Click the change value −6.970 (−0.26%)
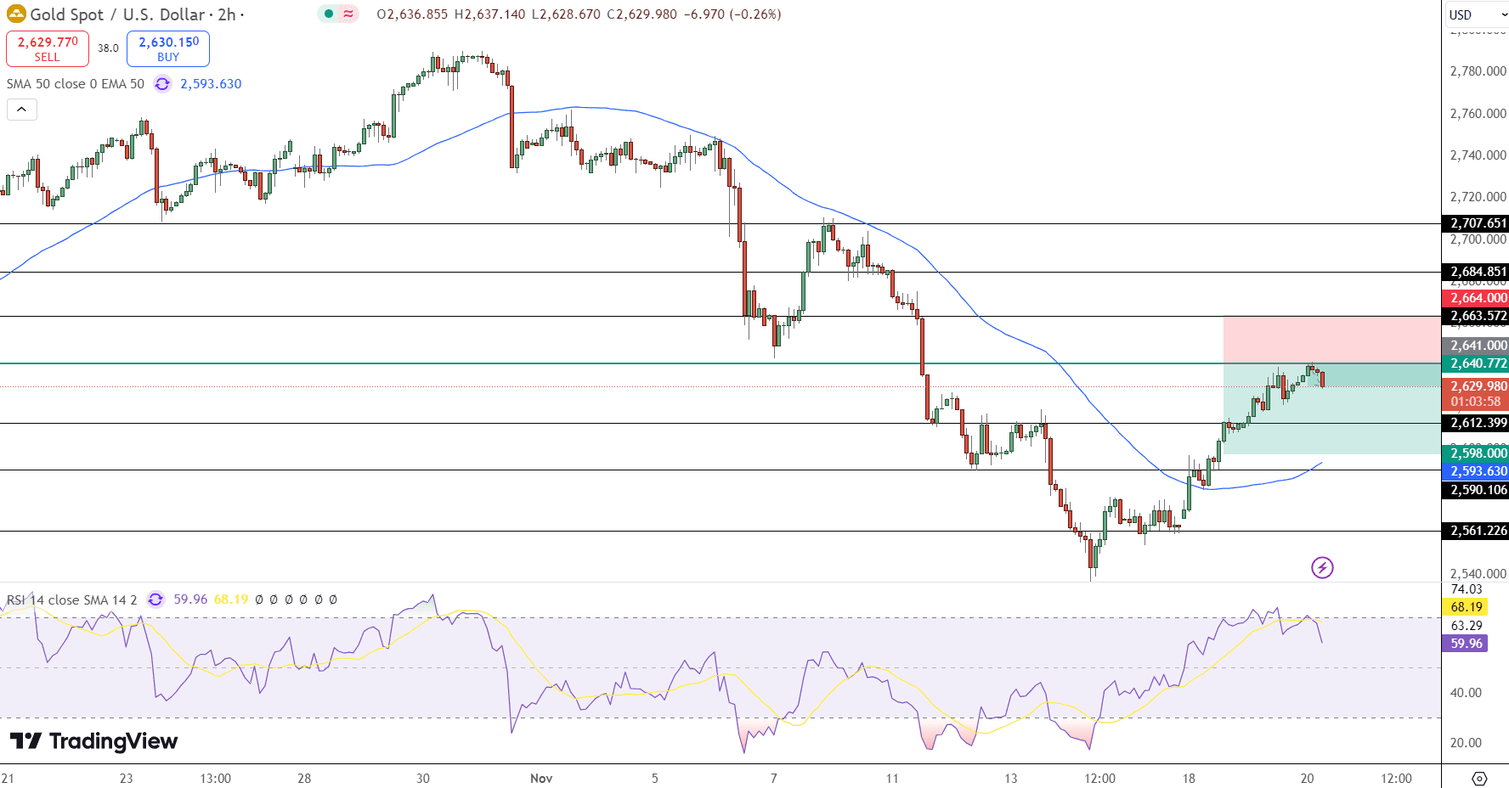Screen dimensions: 1509x788 tap(732, 14)
